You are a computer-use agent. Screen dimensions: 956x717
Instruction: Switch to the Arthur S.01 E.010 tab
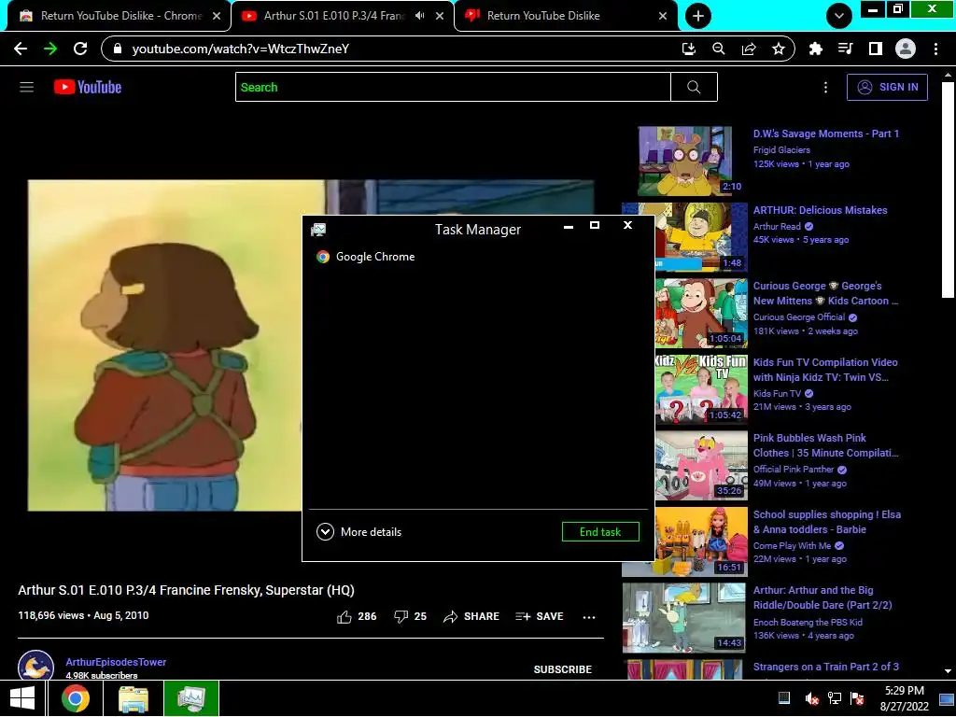333,16
